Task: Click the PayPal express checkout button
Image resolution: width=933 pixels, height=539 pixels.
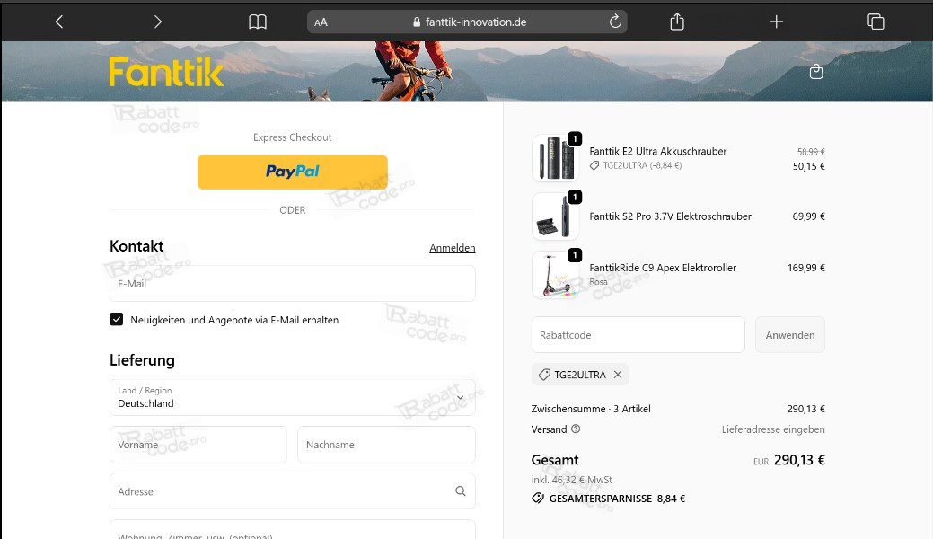Action: (x=292, y=172)
